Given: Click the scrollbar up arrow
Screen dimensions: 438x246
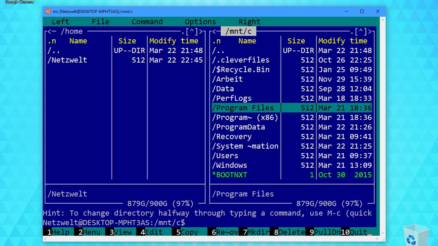Looking at the screenshot, I should tap(382, 19).
